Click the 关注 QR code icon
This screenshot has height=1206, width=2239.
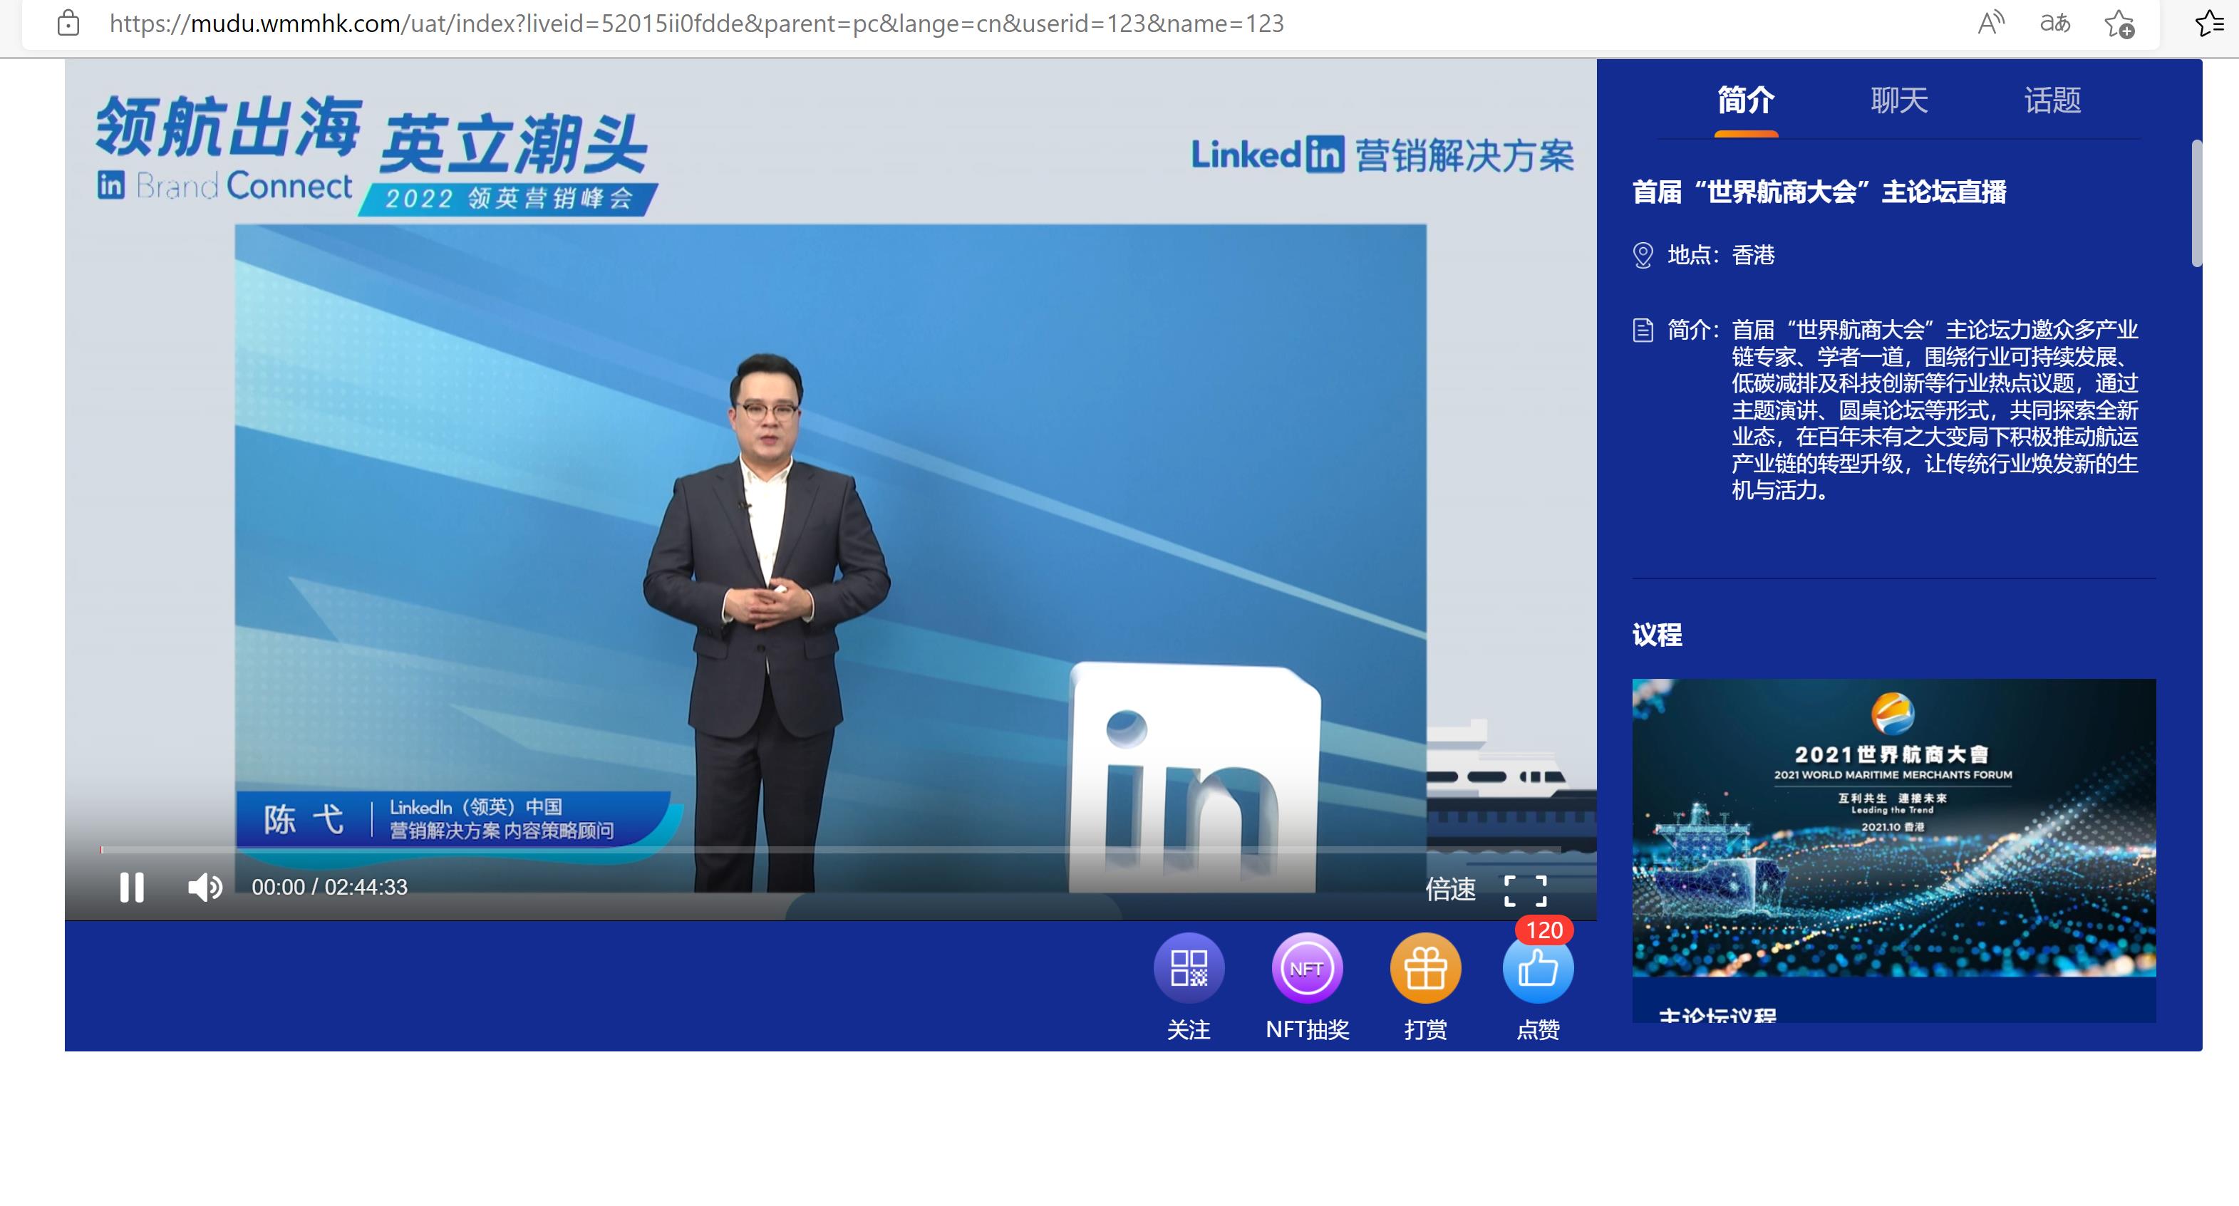[x=1188, y=968]
